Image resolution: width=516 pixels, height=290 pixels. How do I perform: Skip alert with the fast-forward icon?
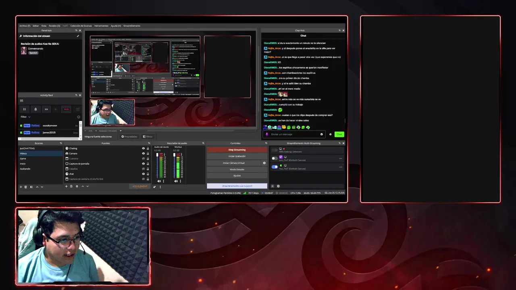[x=46, y=109]
